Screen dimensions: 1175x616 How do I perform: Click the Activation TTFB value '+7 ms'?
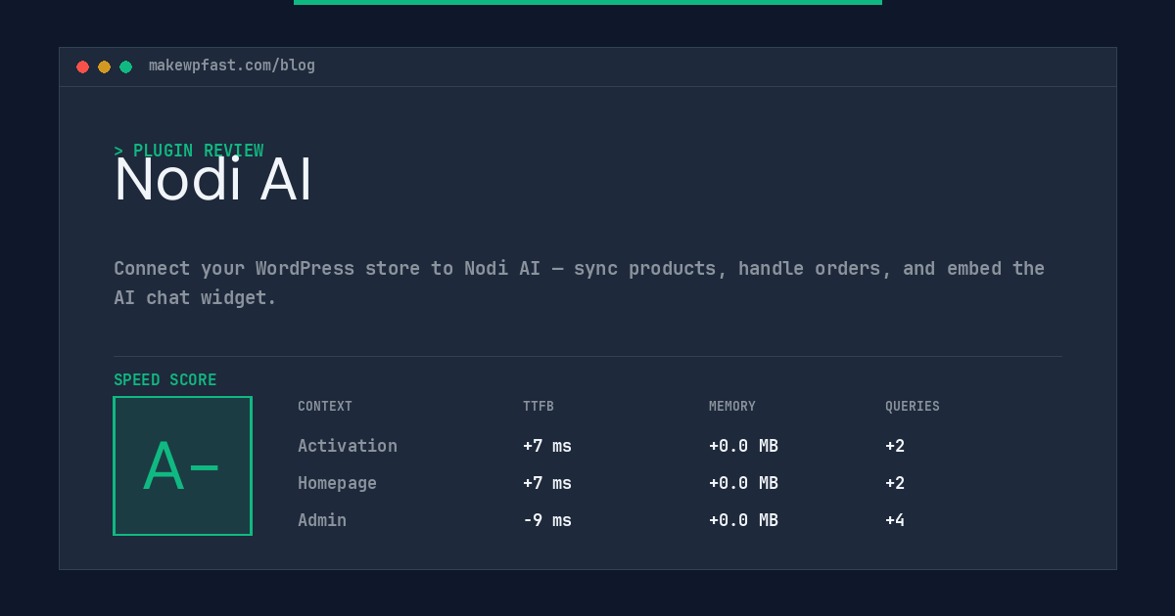pyautogui.click(x=547, y=446)
